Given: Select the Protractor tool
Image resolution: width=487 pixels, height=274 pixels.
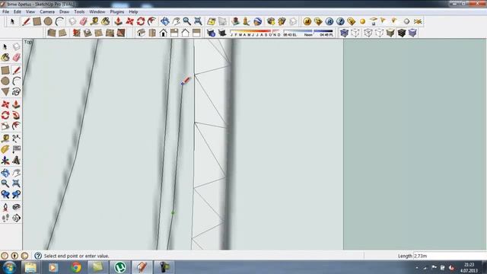Looking at the screenshot, I should point(5,149).
